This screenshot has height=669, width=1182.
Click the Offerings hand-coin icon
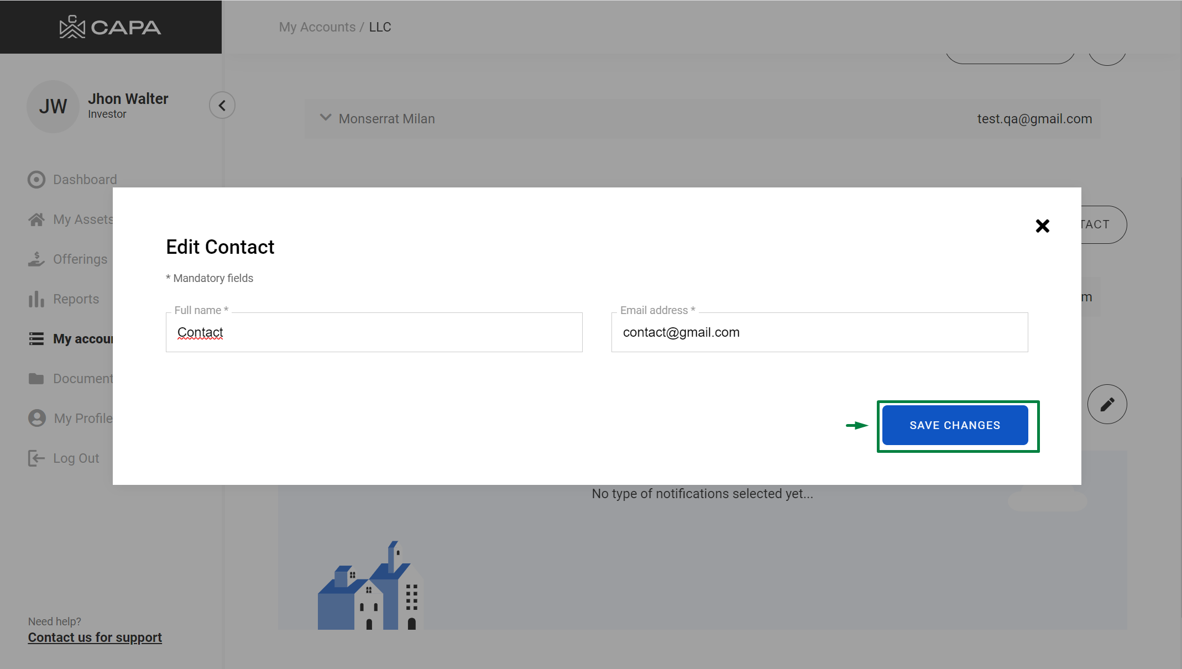[36, 259]
